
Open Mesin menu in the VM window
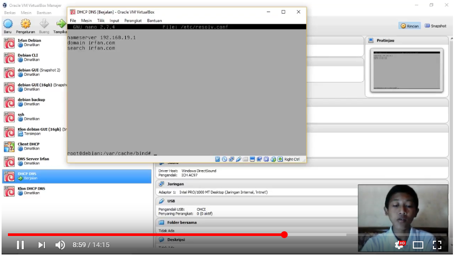(x=86, y=21)
